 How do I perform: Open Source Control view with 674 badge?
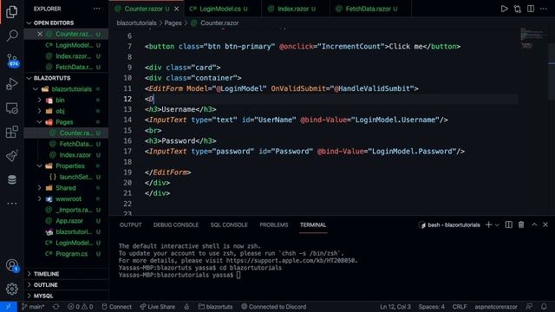[x=12, y=60]
